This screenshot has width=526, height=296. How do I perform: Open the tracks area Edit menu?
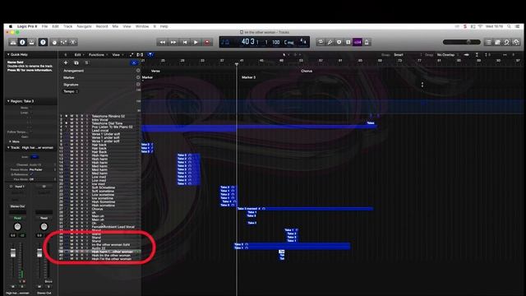click(78, 55)
